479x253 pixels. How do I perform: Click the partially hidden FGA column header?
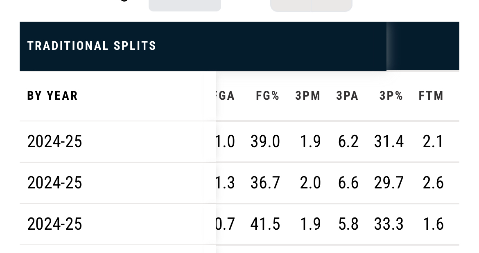[x=226, y=96]
